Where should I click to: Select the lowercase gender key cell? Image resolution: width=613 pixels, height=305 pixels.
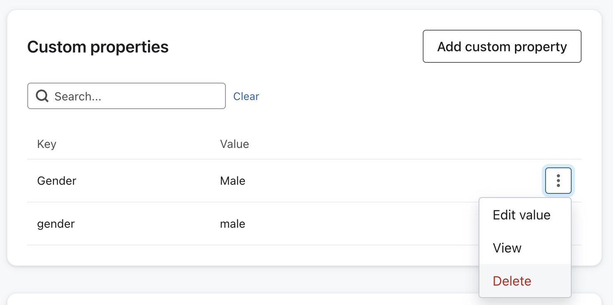(x=56, y=224)
